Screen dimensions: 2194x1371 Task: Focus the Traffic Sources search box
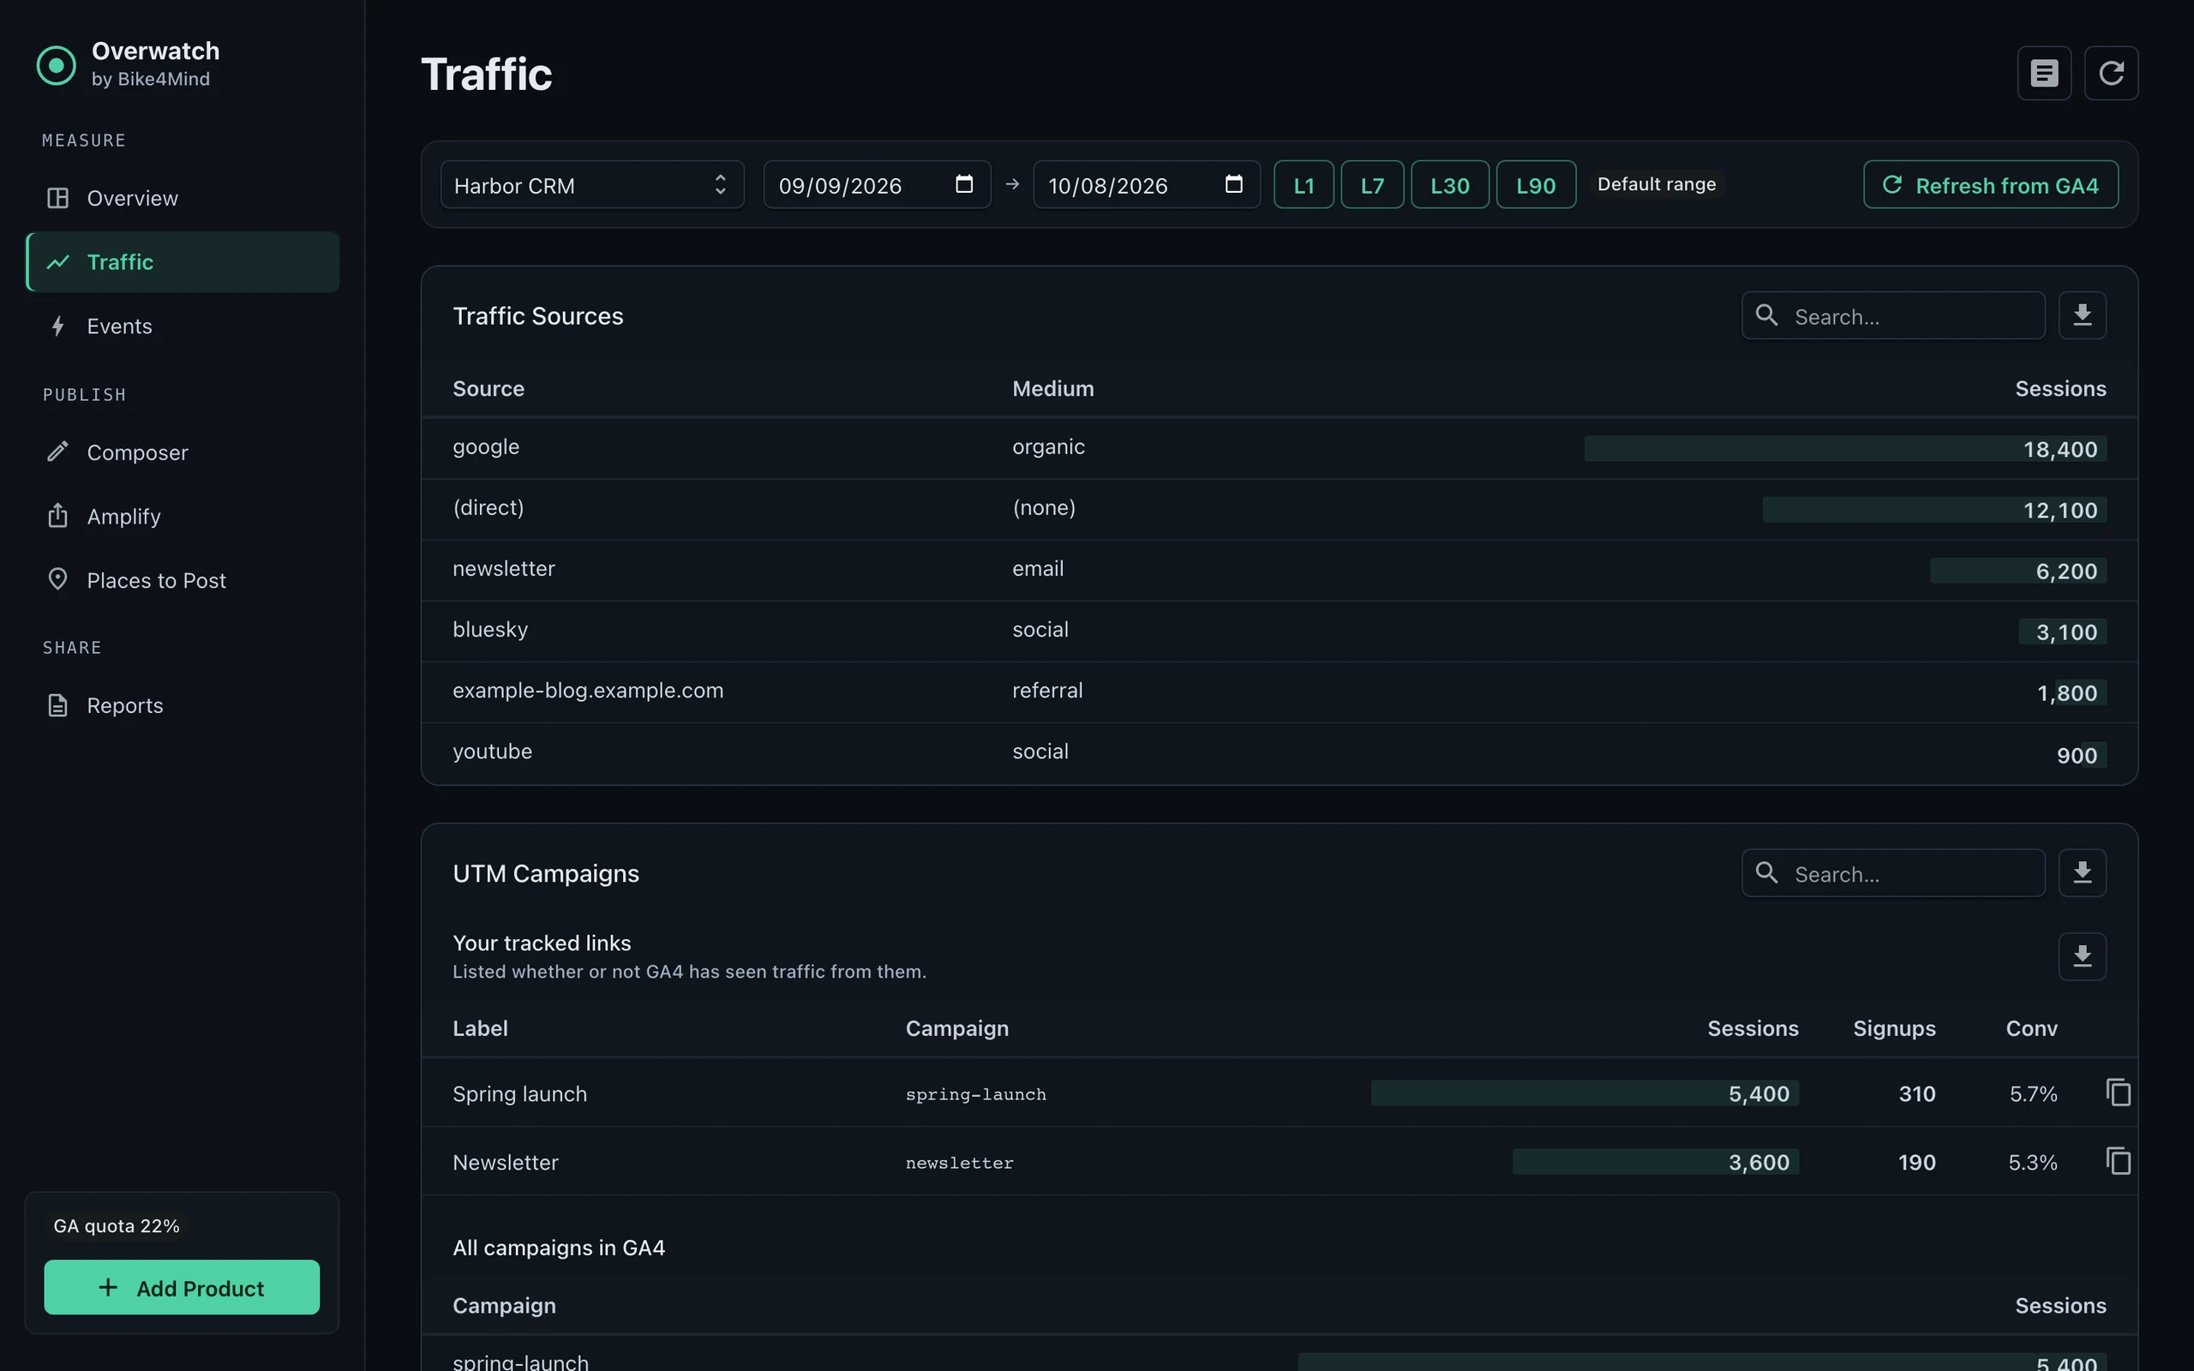point(1893,315)
